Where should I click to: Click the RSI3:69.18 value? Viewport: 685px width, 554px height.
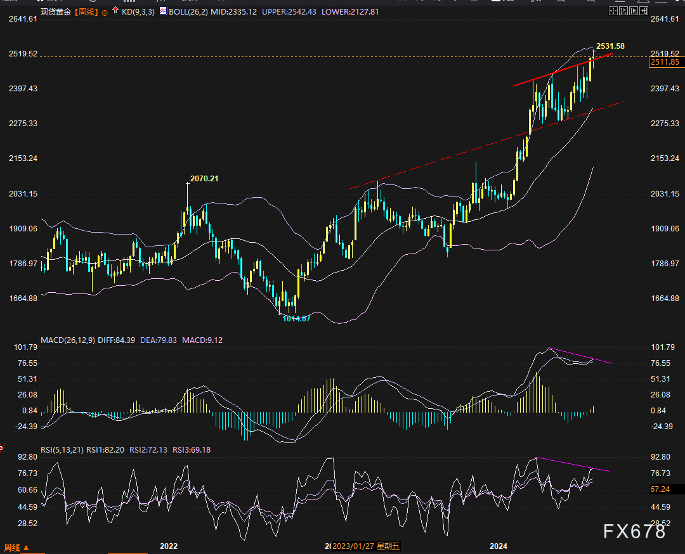click(192, 449)
